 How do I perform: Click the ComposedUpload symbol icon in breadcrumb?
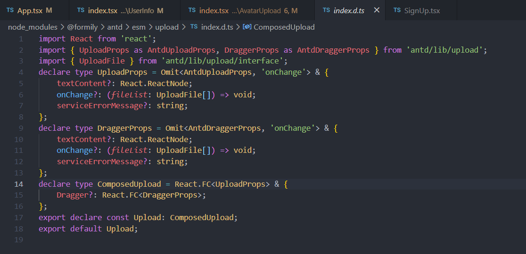point(247,27)
